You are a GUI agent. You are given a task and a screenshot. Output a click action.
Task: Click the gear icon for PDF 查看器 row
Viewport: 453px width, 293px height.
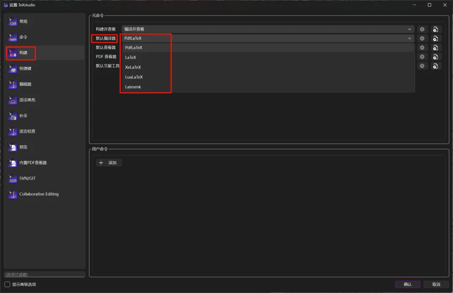pyautogui.click(x=422, y=57)
